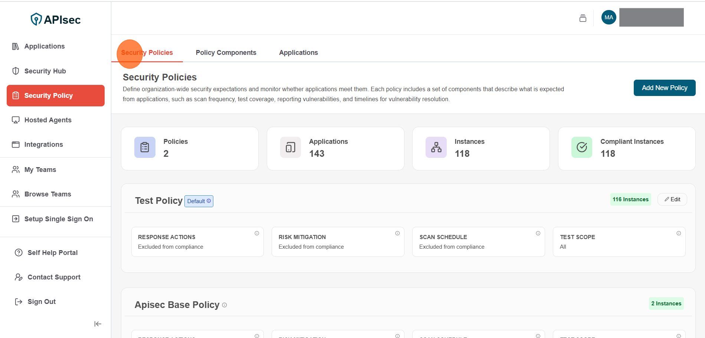
Task: Collapse the sidebar using arrow icon
Action: pos(98,324)
